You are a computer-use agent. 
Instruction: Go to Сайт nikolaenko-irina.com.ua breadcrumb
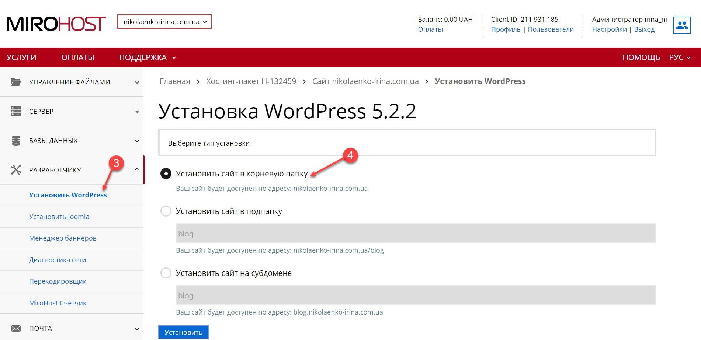365,81
